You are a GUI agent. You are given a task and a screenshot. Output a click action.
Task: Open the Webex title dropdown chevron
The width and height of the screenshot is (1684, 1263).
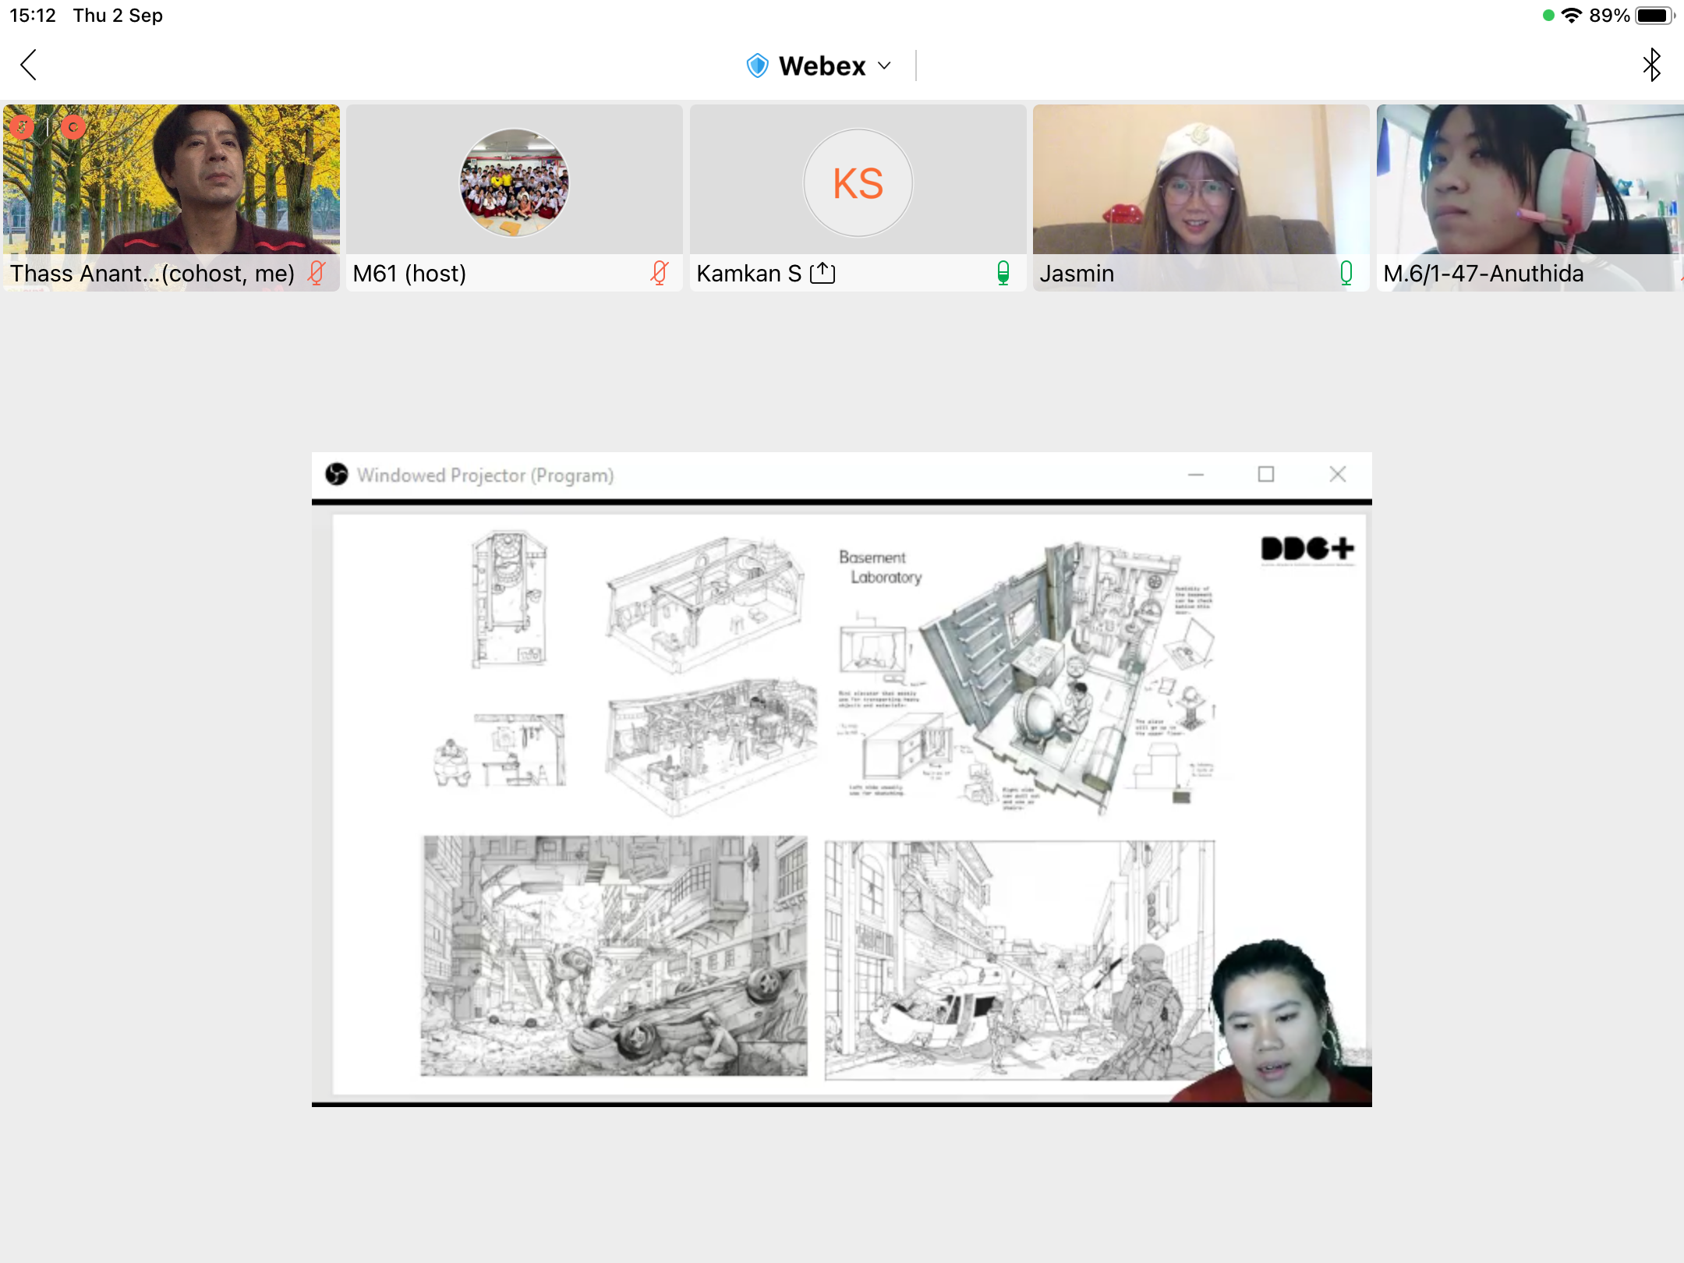click(x=884, y=65)
